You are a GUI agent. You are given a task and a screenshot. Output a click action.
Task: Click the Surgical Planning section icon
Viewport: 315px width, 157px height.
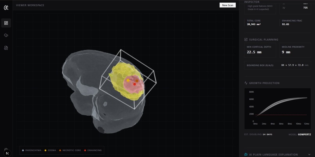(246, 39)
